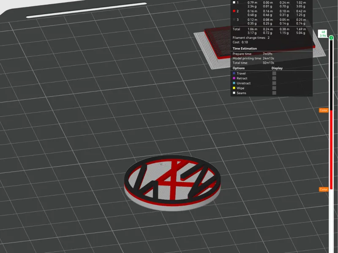Select the Seams option label
This screenshot has height=253, width=338.
[x=241, y=93]
